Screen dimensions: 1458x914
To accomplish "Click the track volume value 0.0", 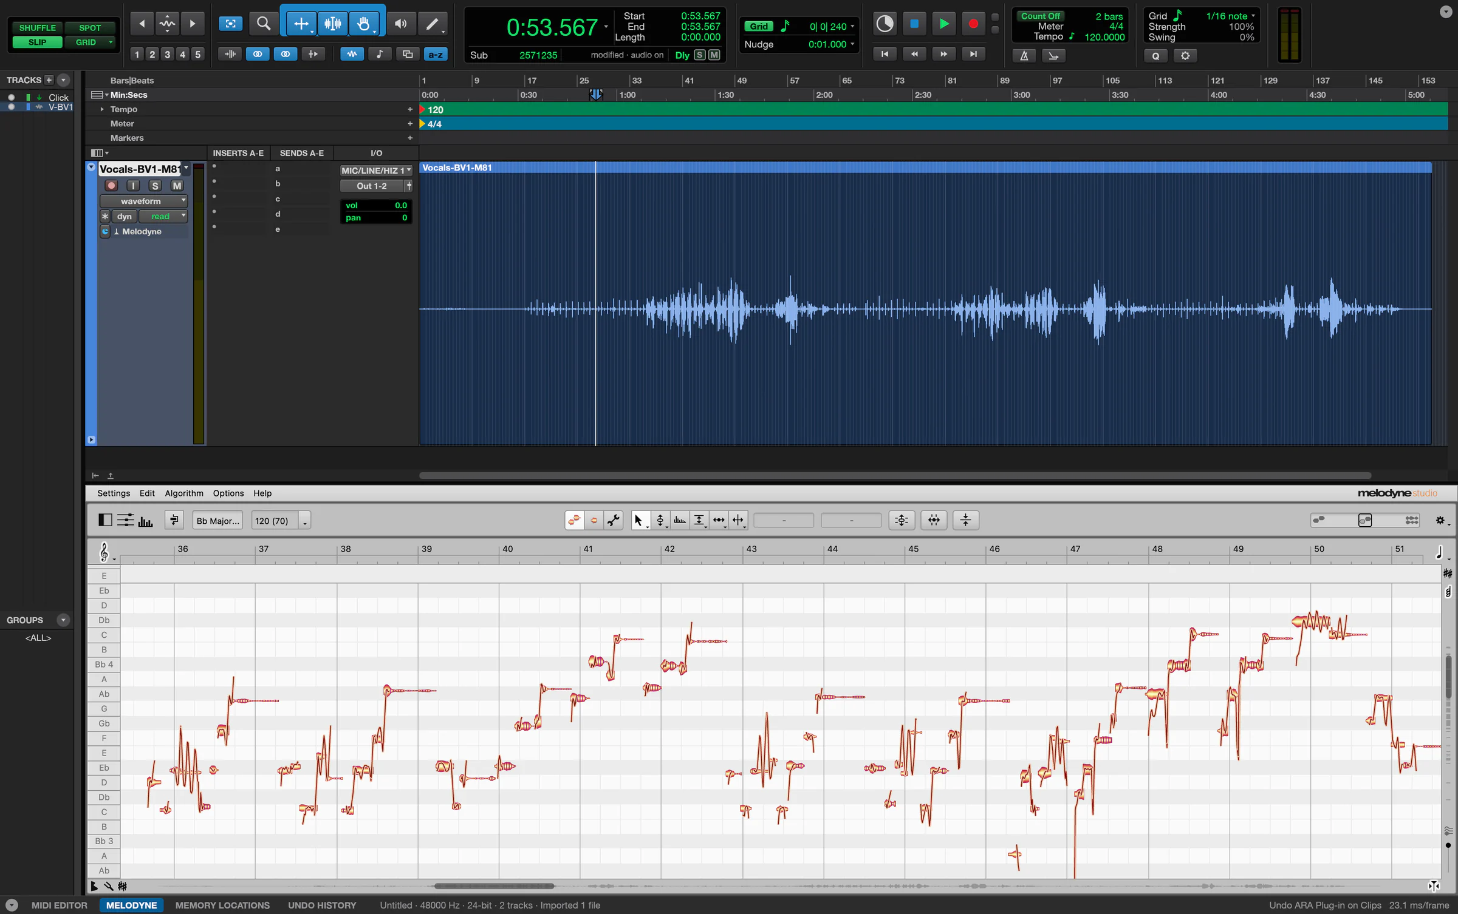I will [401, 205].
